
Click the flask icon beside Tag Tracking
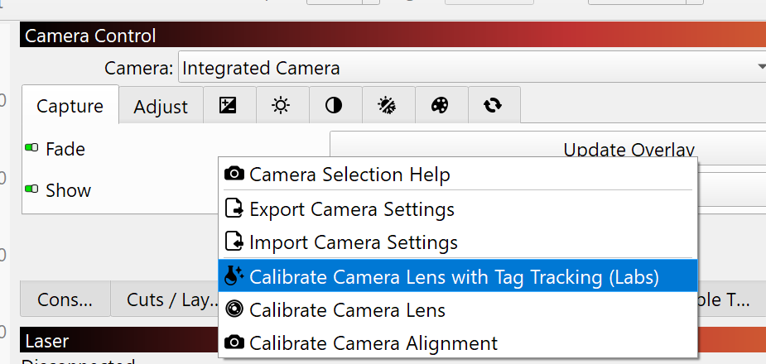tap(234, 276)
